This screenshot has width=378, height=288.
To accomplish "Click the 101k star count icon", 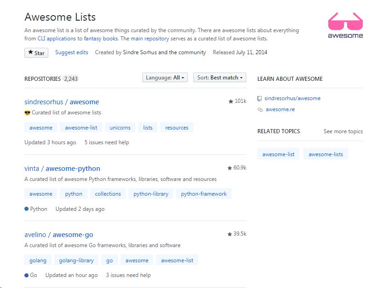I will point(231,102).
